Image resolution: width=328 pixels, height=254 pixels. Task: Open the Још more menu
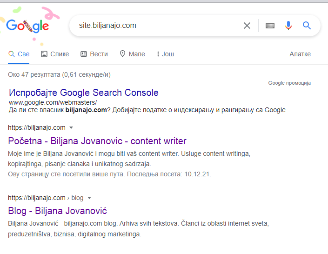[x=165, y=54]
